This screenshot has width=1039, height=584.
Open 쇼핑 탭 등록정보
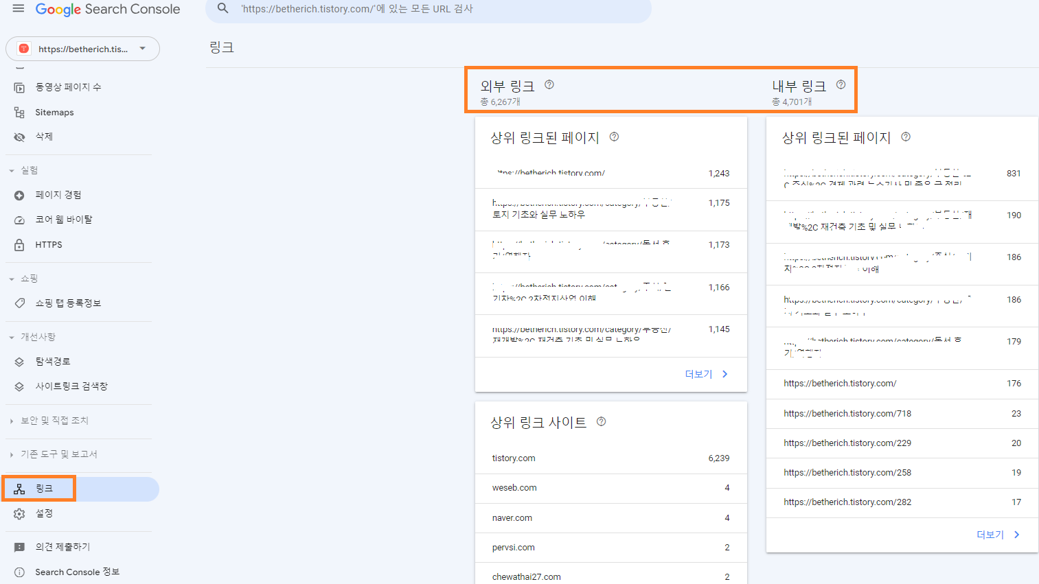click(68, 303)
